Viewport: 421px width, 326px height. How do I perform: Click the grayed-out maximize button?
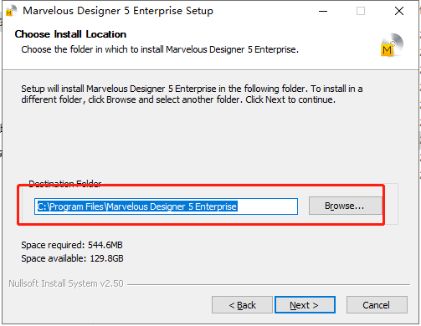pyautogui.click(x=361, y=11)
